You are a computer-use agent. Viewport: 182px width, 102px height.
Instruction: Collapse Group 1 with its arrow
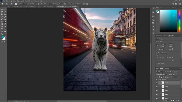(x=159, y=80)
